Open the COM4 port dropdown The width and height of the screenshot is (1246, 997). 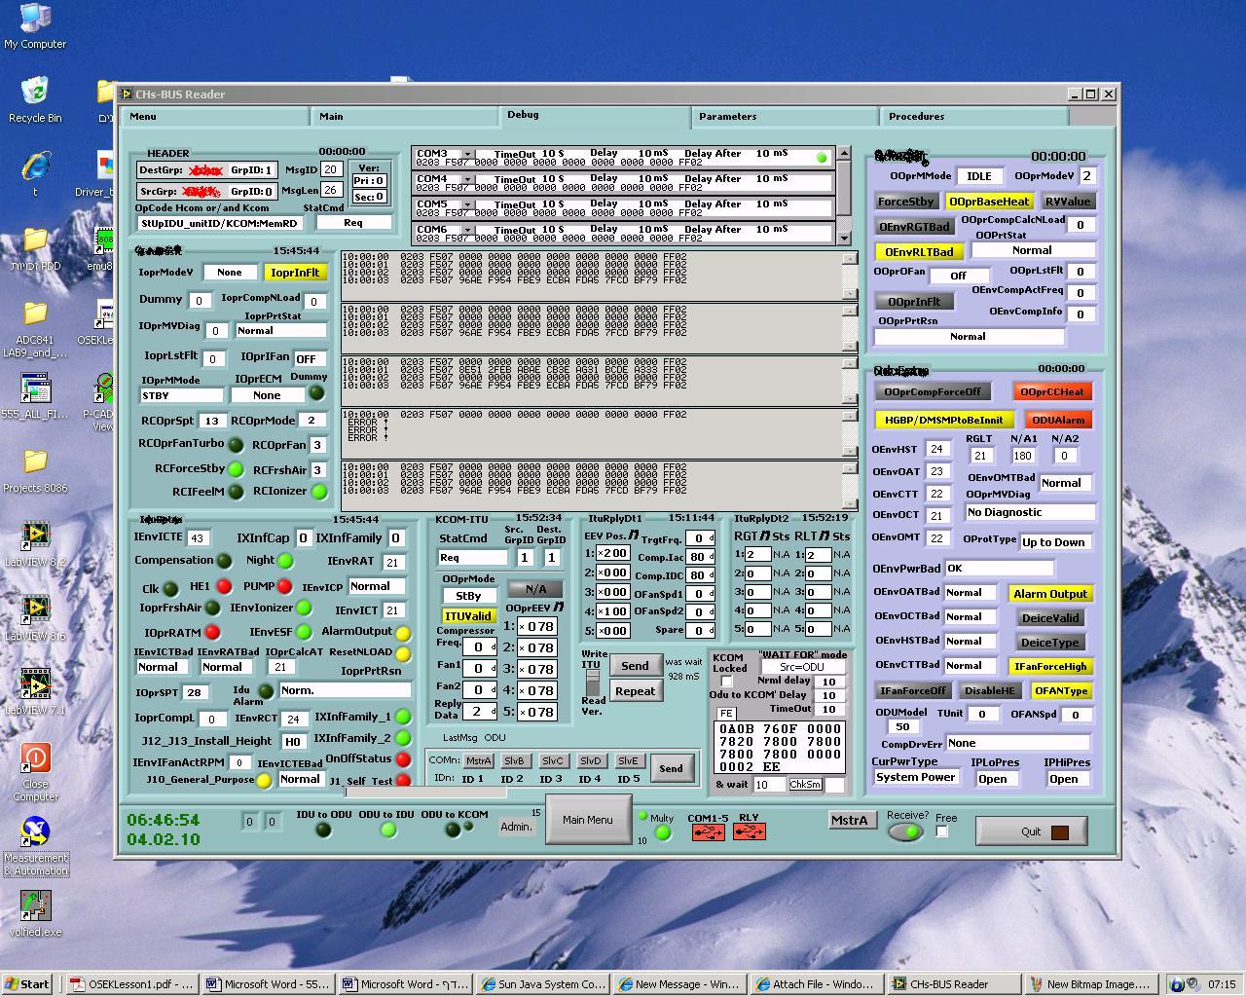pos(467,180)
